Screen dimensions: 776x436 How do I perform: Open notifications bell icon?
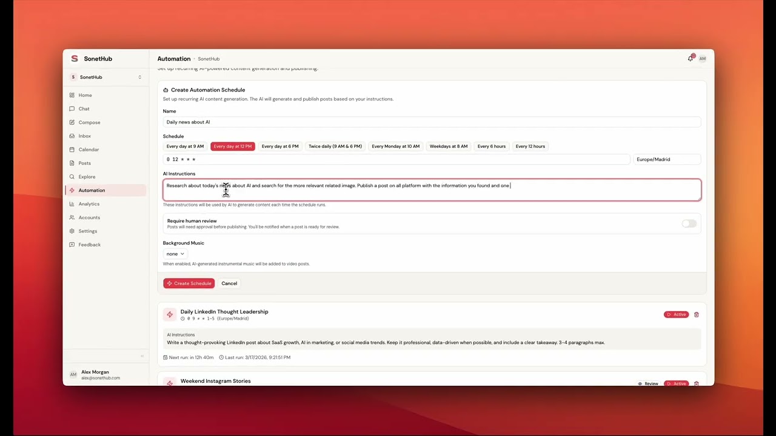[691, 58]
